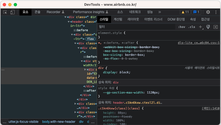This screenshot has width=221, height=125.
Task: Open the Recorder tab
Action: 55,12
